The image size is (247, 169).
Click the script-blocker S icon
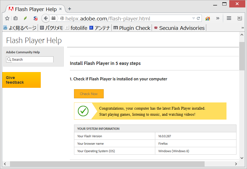35,18
